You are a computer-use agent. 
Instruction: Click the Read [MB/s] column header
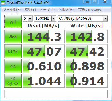pos(44,26)
